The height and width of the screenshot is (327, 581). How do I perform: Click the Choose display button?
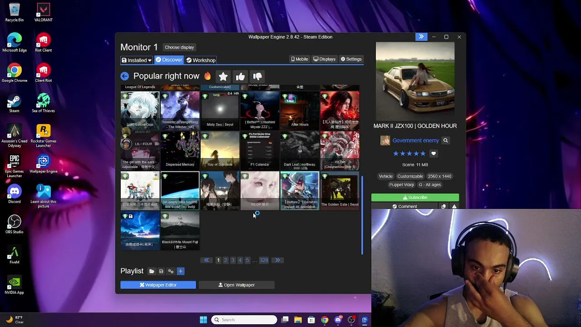click(x=179, y=47)
